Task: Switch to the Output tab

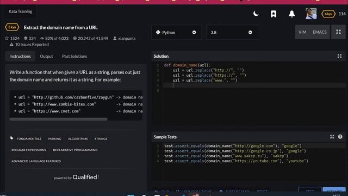Action: pos(46,56)
